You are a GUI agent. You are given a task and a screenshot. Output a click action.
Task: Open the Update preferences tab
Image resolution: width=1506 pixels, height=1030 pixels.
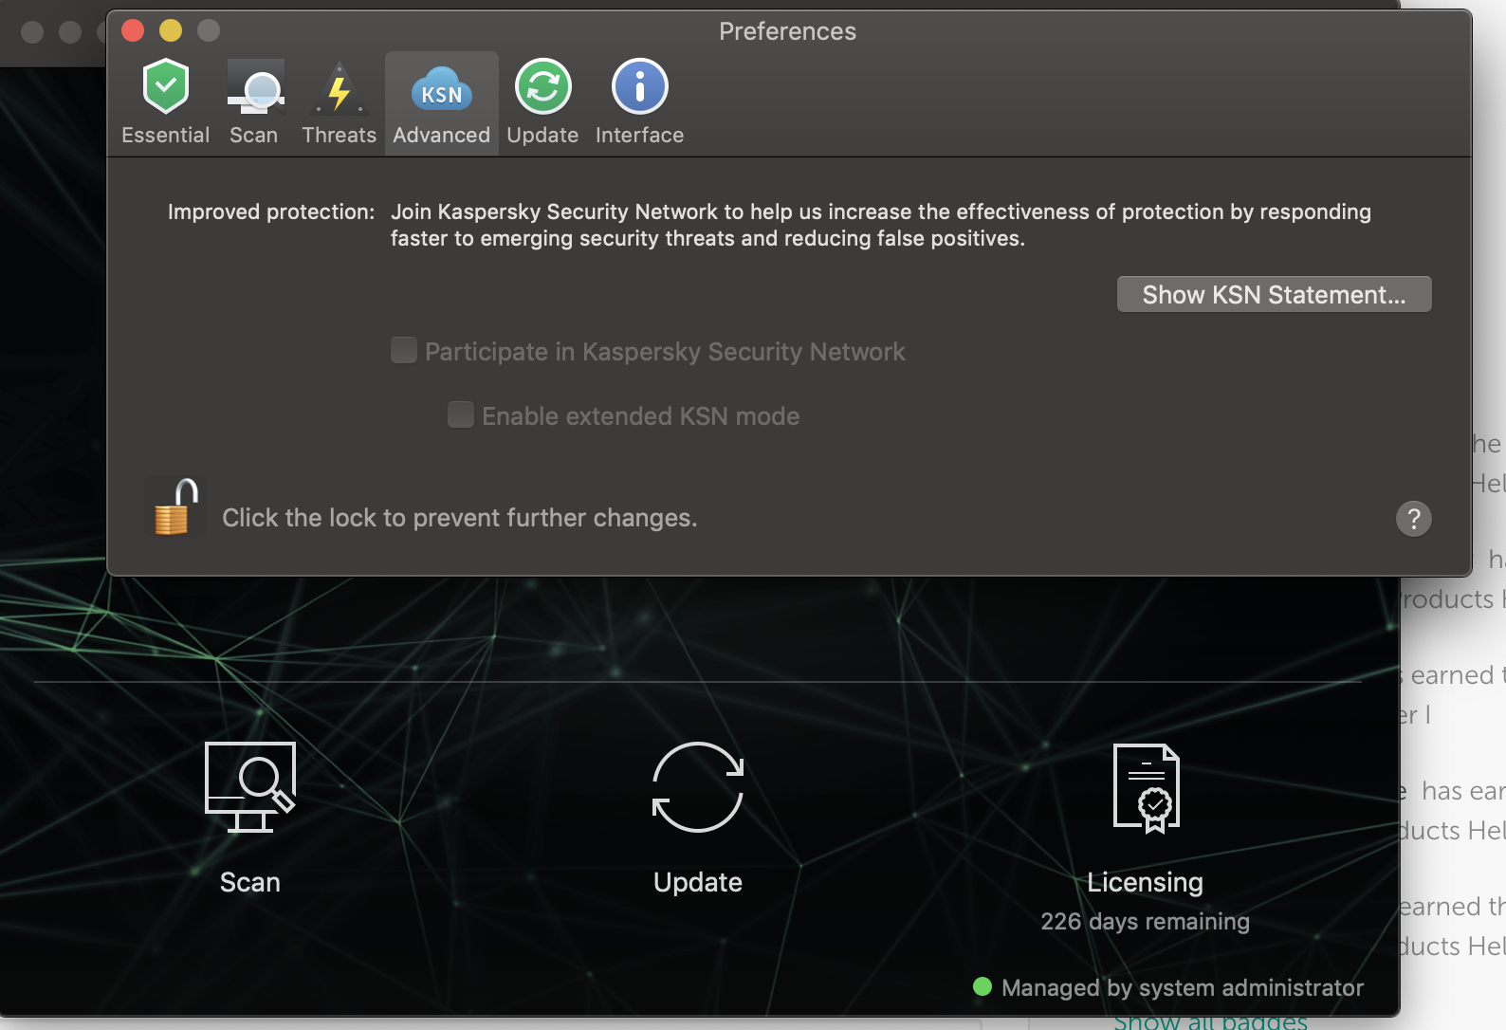tap(542, 101)
